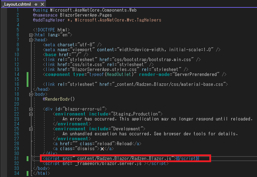Click the closing </environment> tag on line 24

click(x=72, y=124)
